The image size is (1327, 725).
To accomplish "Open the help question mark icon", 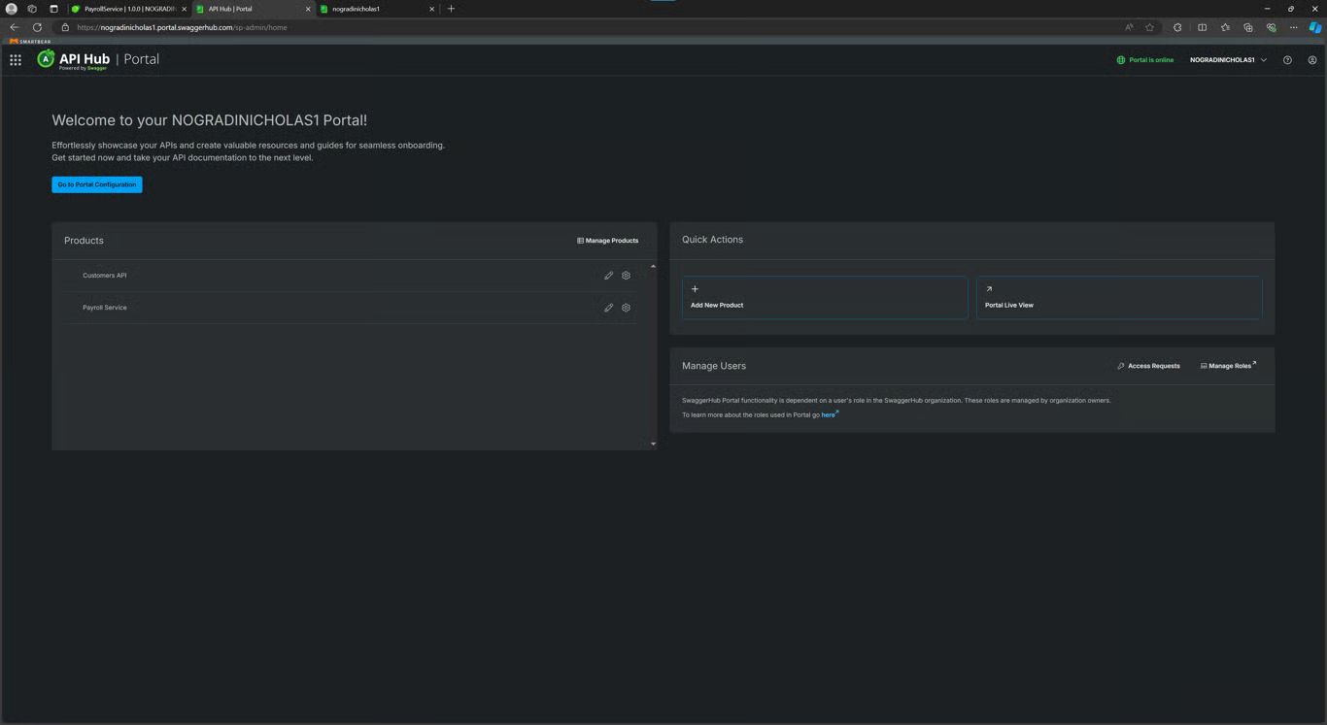I will [x=1288, y=60].
